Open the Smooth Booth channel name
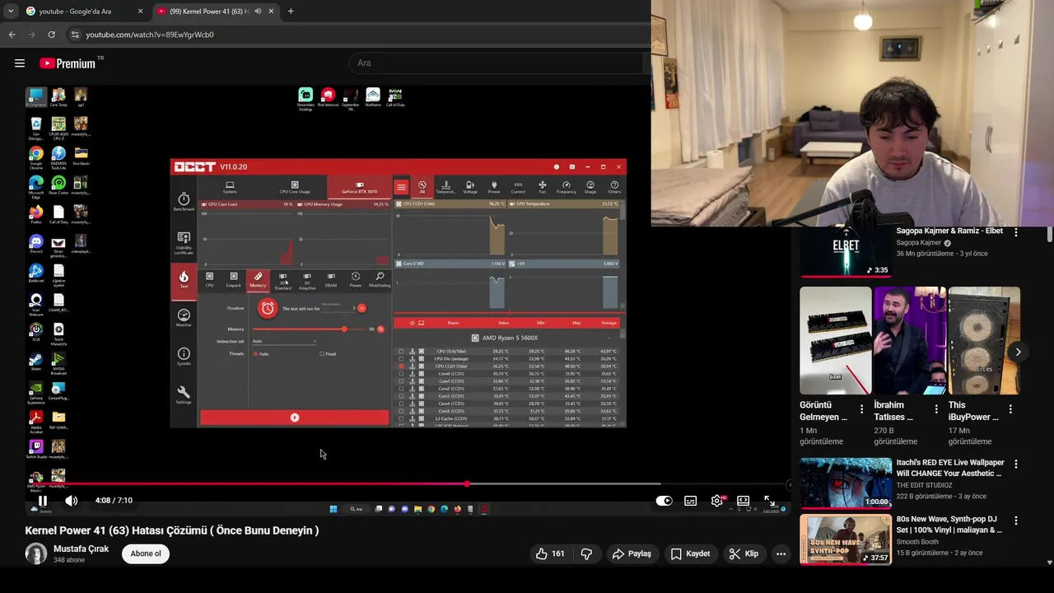This screenshot has height=593, width=1054. pos(917,542)
